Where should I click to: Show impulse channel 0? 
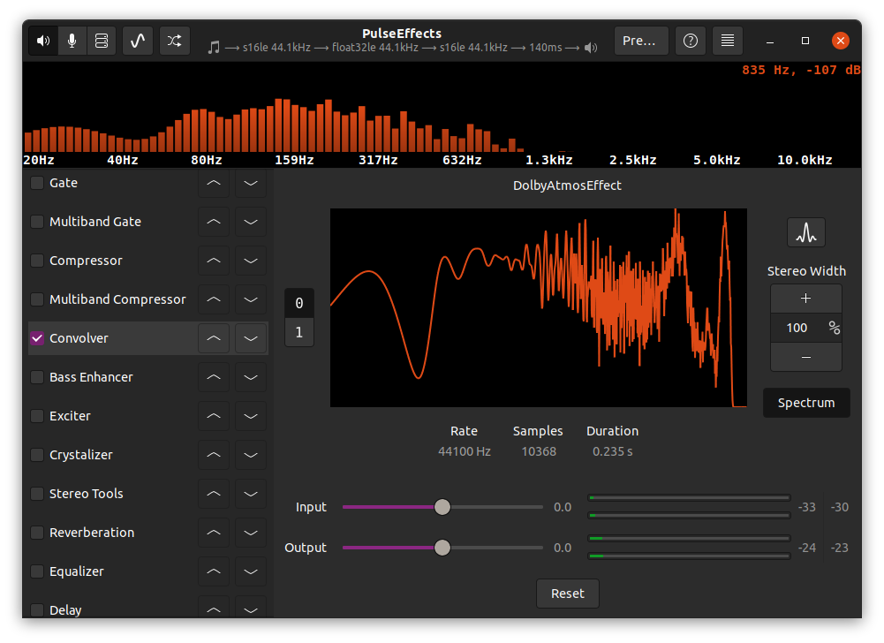click(x=298, y=304)
